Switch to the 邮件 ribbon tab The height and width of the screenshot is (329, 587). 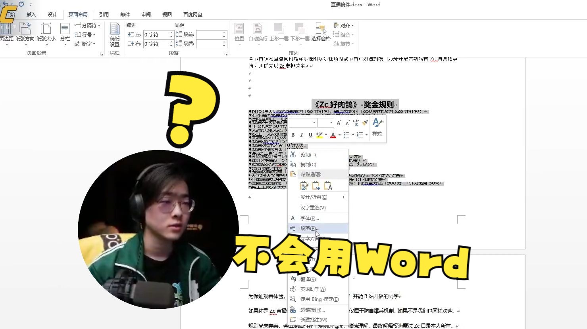(125, 14)
